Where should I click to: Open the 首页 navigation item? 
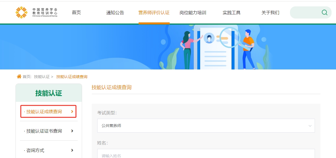76,12
